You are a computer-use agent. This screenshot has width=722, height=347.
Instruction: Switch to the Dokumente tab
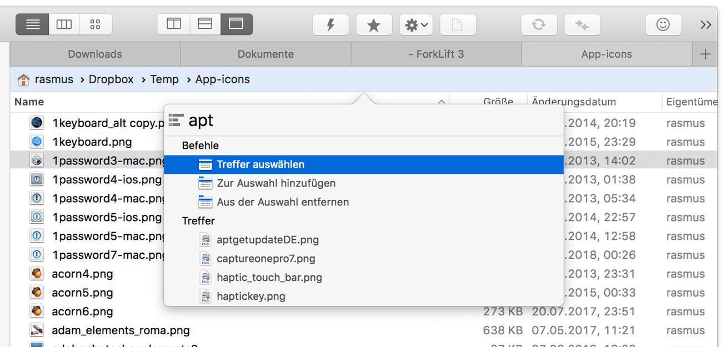tap(265, 54)
